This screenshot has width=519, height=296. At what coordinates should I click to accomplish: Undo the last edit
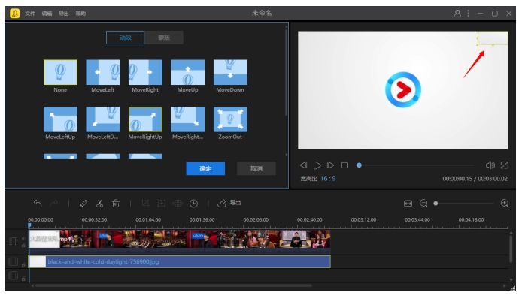pos(38,204)
